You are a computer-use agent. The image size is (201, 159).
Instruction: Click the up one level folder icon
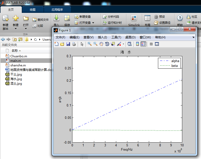click(x=14, y=39)
